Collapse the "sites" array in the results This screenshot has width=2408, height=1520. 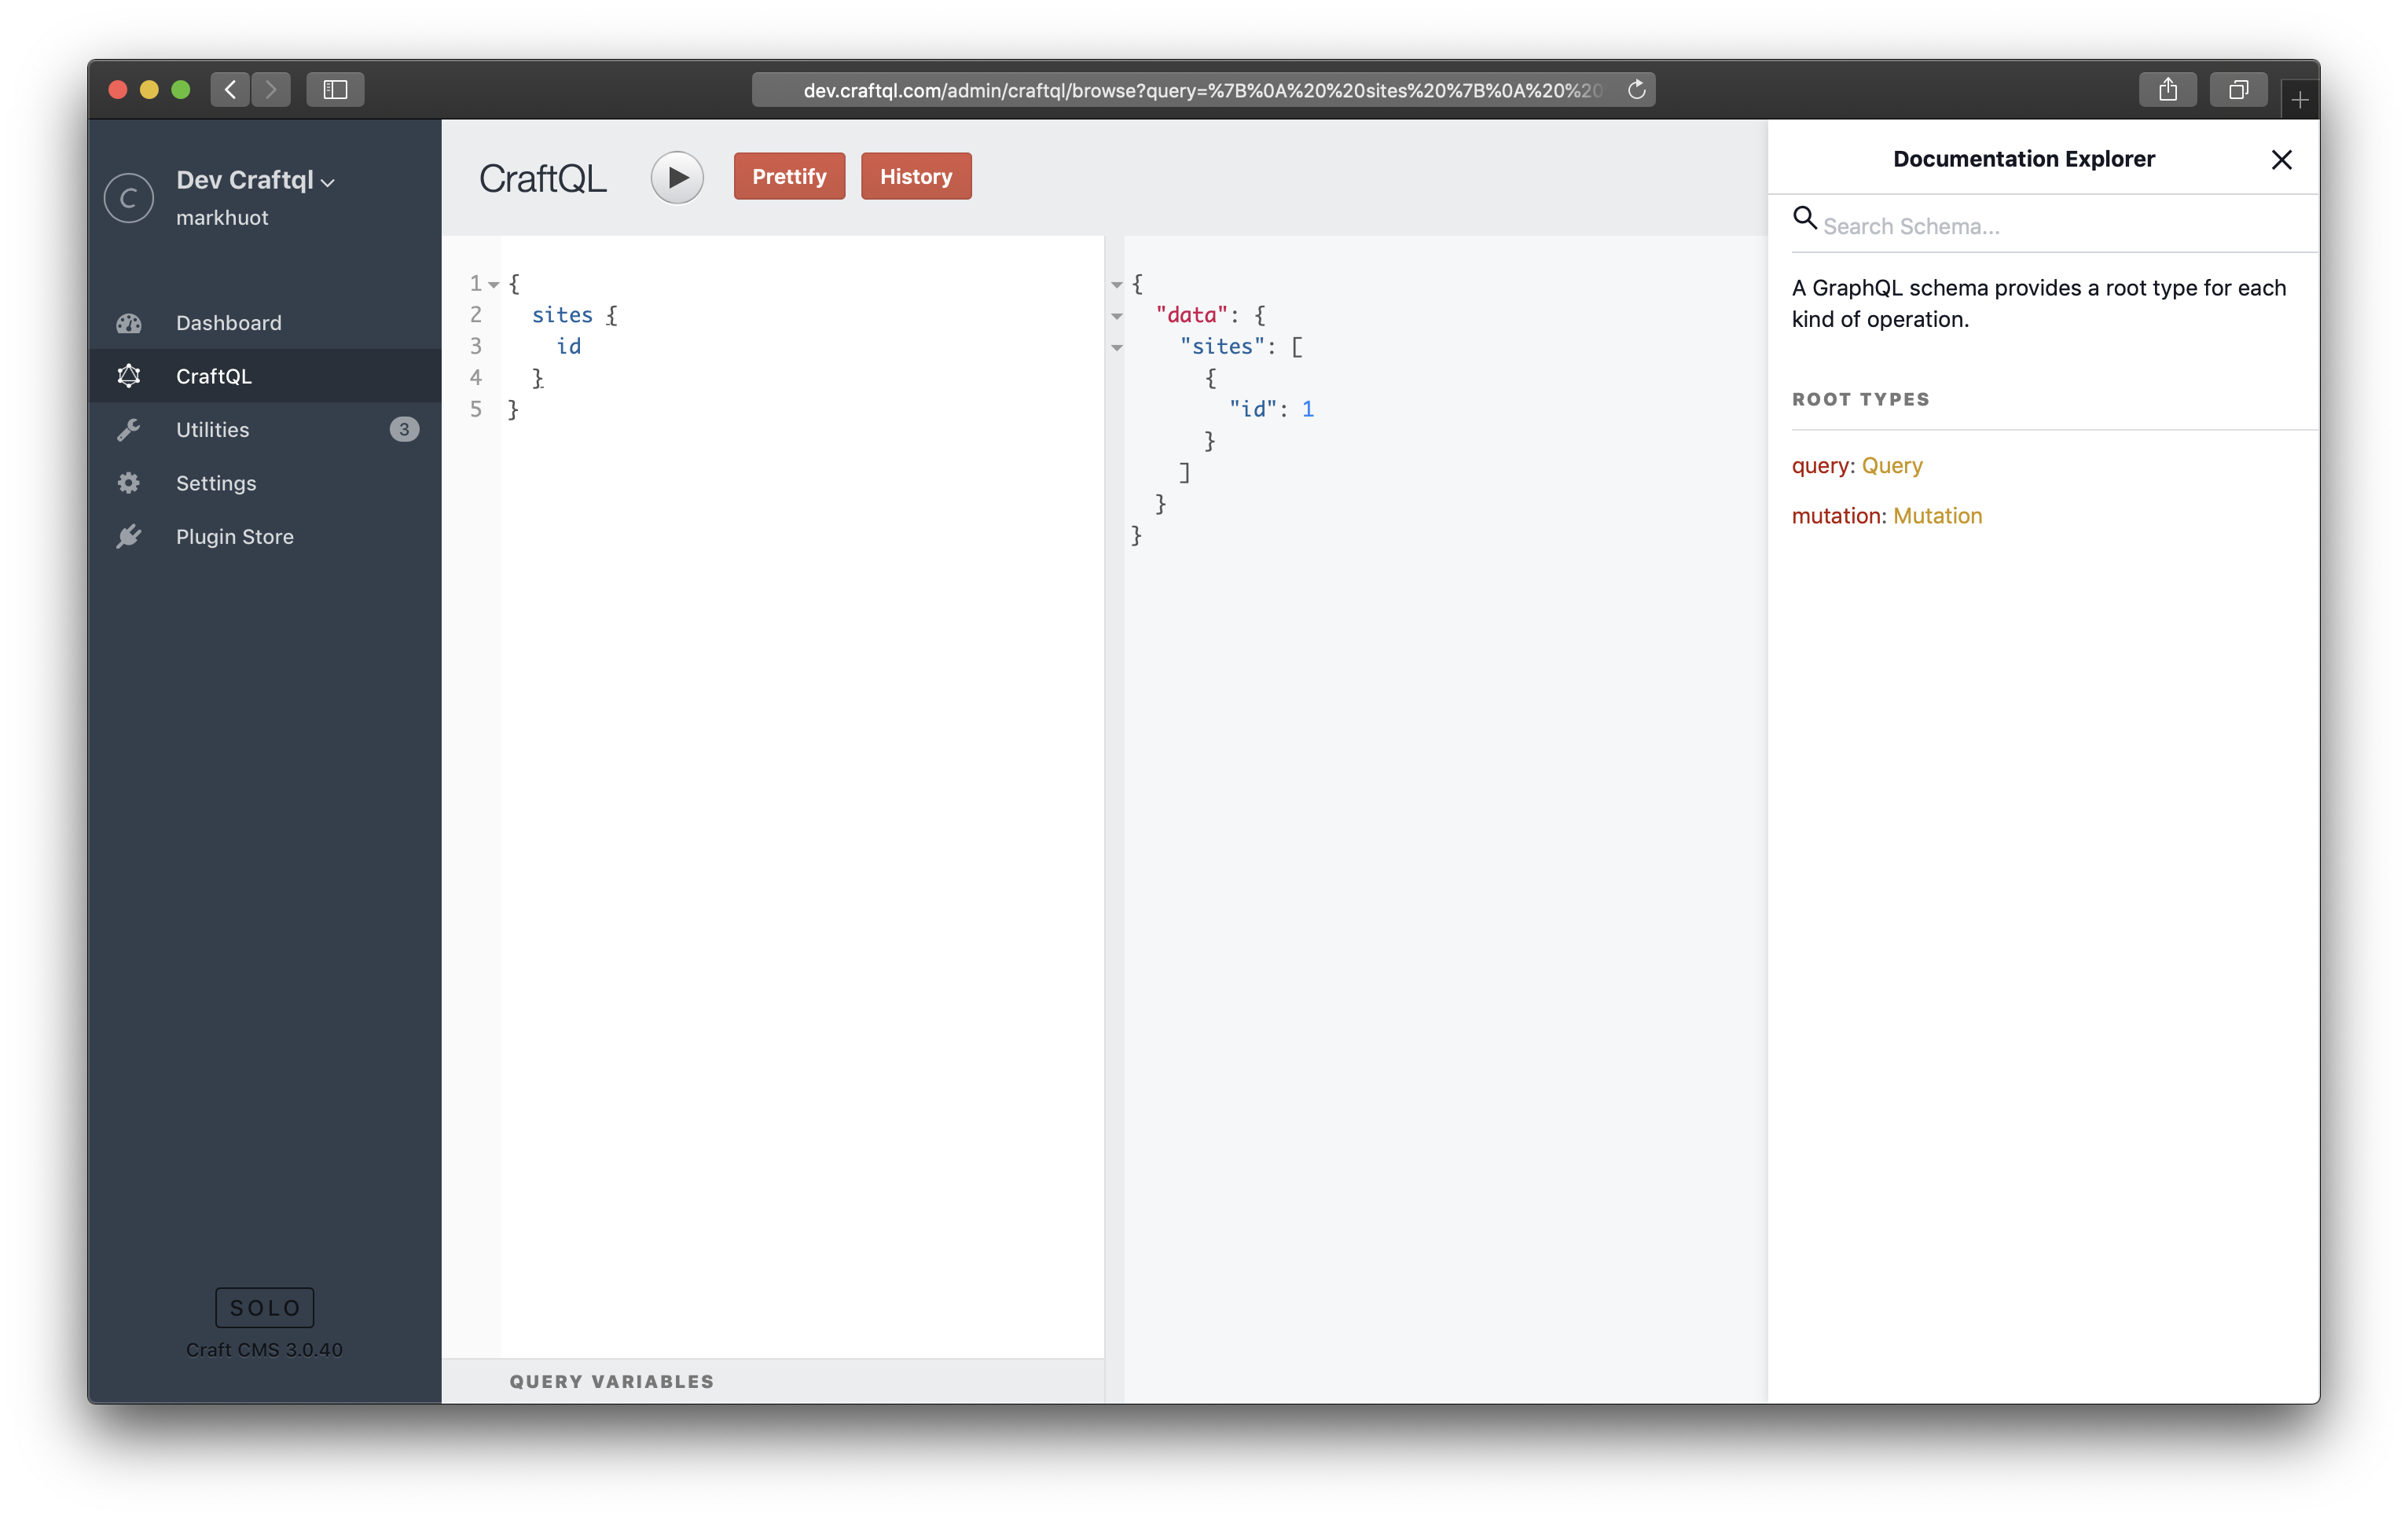1117,348
